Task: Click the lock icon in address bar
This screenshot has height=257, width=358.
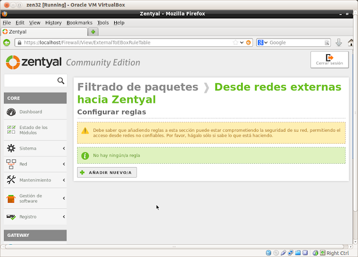Action: 20,42
